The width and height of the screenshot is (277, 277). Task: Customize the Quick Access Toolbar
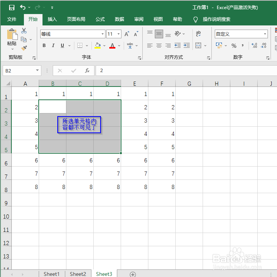(x=52, y=8)
